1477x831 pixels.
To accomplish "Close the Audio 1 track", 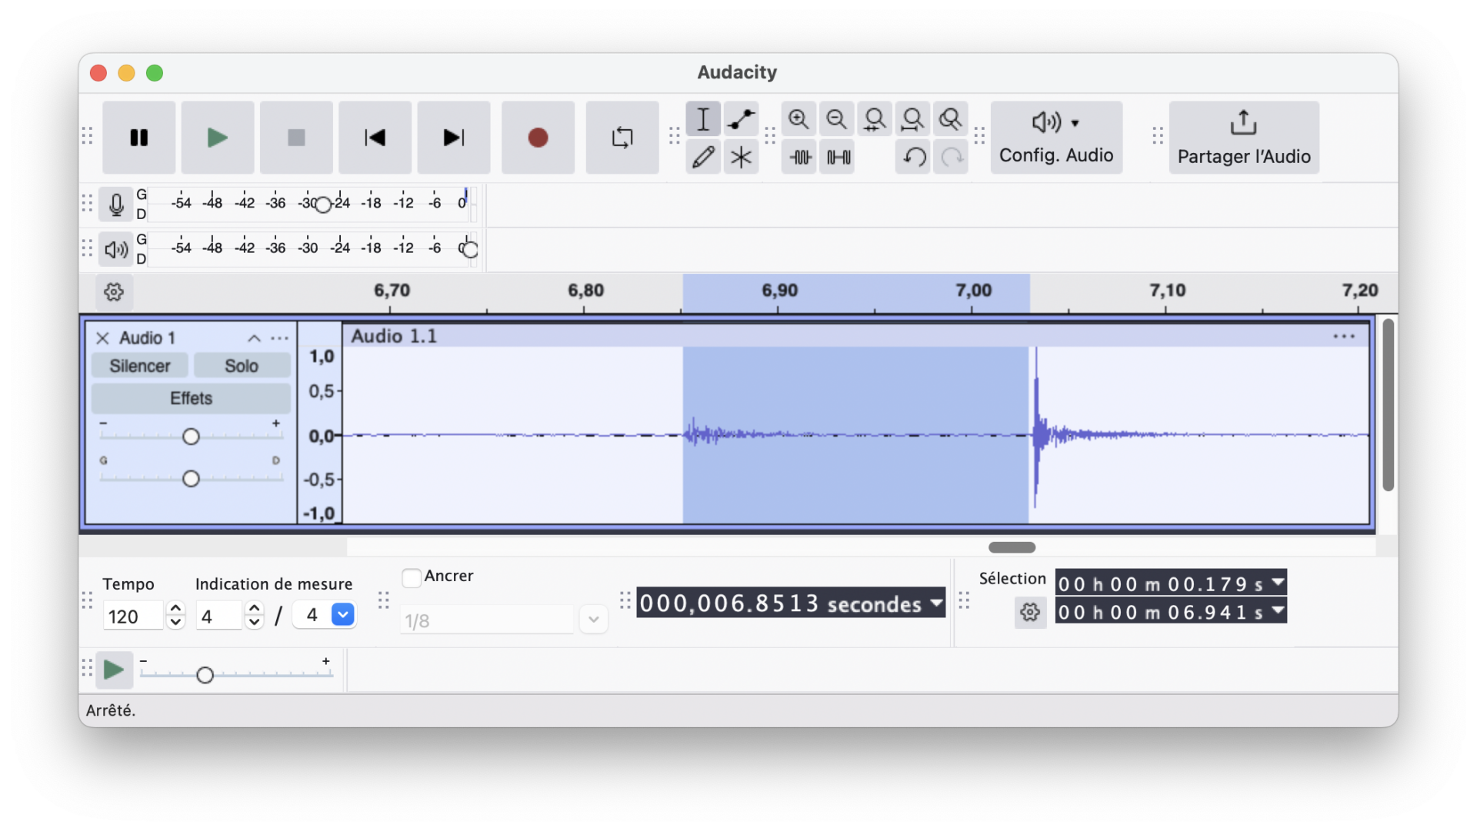I will point(102,338).
